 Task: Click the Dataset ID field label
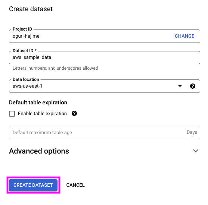(25, 51)
